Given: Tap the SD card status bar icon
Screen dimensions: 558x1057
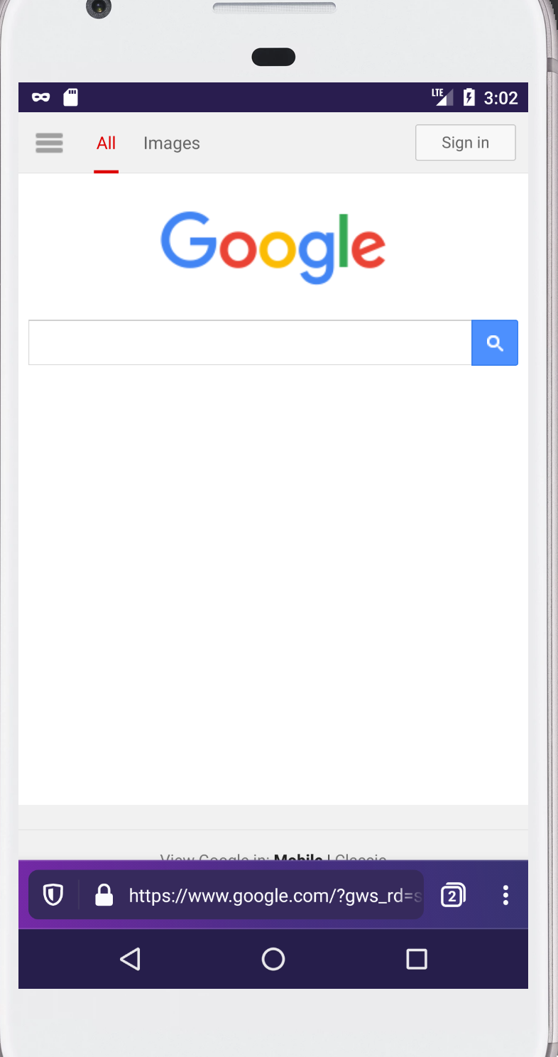Looking at the screenshot, I should pos(70,97).
